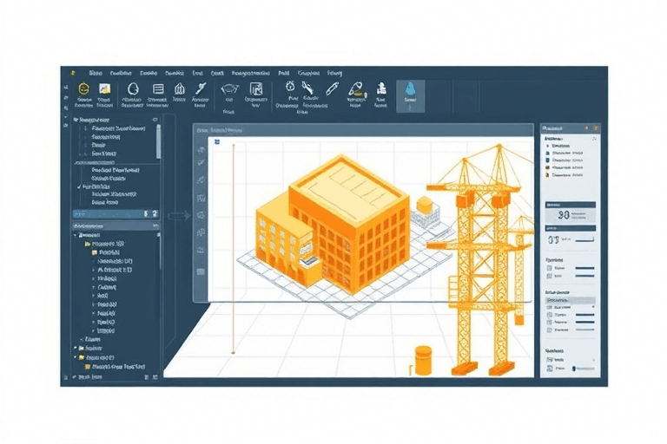Collapse the top tree root in left panel
The width and height of the screenshot is (667, 444).
[76, 120]
